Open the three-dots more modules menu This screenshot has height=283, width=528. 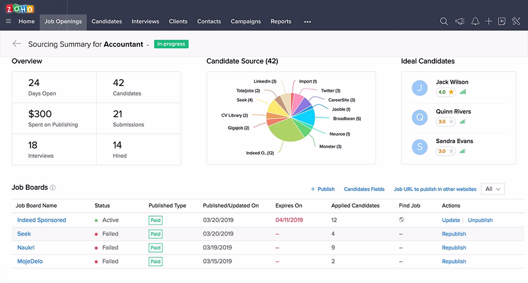[307, 22]
